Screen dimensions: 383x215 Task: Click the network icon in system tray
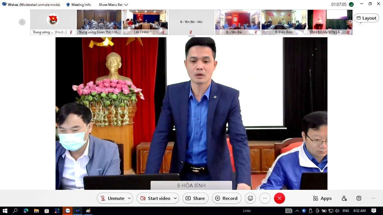pyautogui.click(x=331, y=211)
